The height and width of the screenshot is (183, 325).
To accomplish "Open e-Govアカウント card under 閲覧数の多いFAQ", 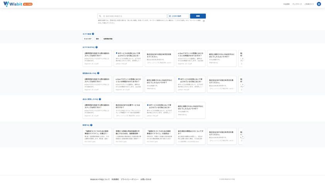I will tap(128, 84).
